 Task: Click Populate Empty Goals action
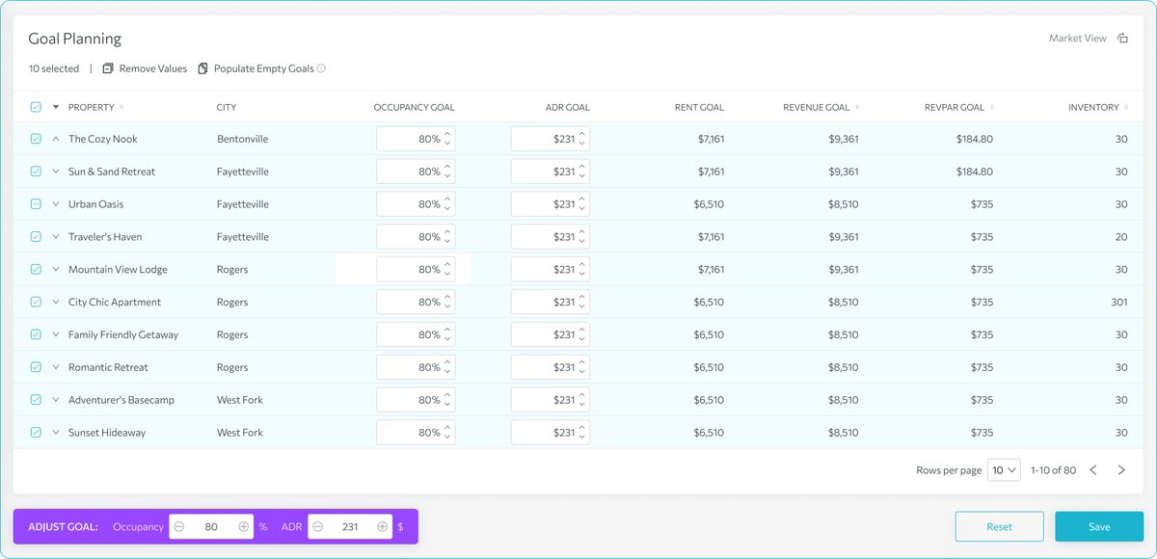264,68
